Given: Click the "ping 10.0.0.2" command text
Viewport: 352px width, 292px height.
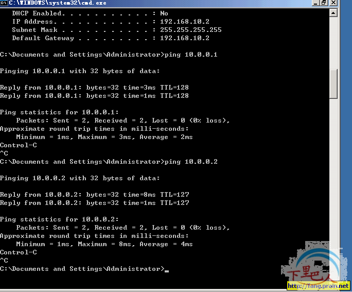Looking at the screenshot, I should 191,162.
